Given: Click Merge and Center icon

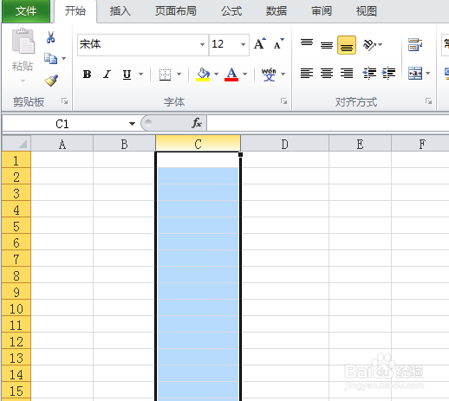Looking at the screenshot, I should 415,73.
